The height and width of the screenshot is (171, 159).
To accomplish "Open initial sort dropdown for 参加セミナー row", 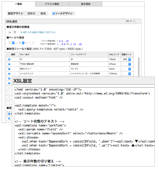I will [126, 69].
